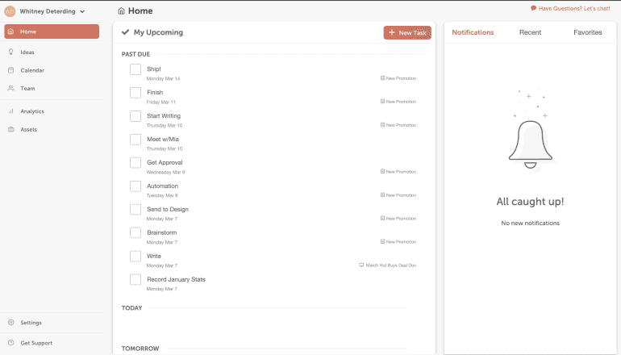Image resolution: width=621 pixels, height=355 pixels.
Task: Click the Ideas lightbulb icon in sidebar
Action: coord(10,52)
